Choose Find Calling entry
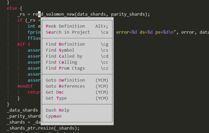 tap(77, 62)
